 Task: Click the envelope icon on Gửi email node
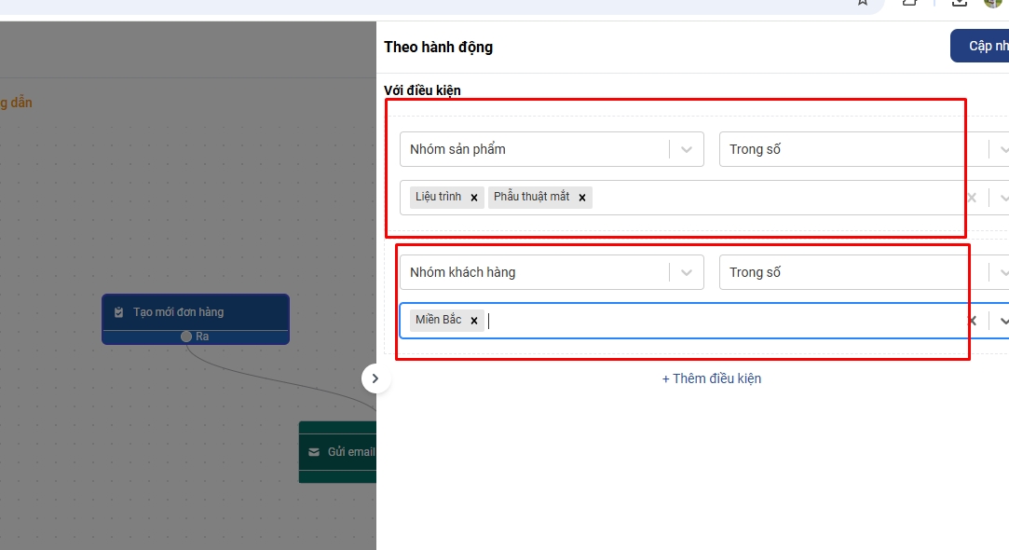314,452
